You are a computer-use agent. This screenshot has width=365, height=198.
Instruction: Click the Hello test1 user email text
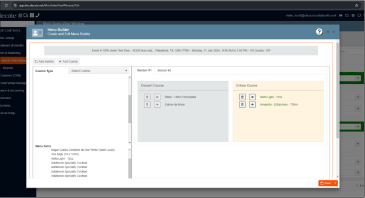(311, 15)
